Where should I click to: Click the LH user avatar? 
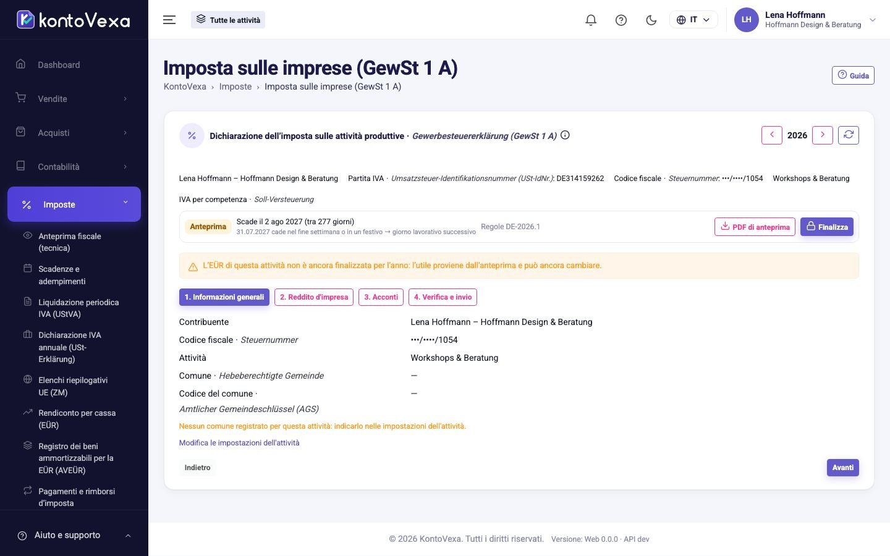pos(747,20)
